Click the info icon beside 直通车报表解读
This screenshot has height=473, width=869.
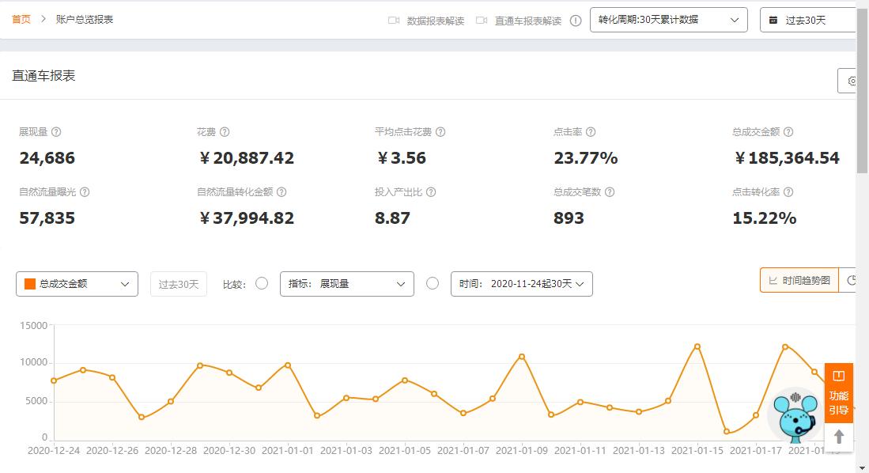[x=576, y=21]
